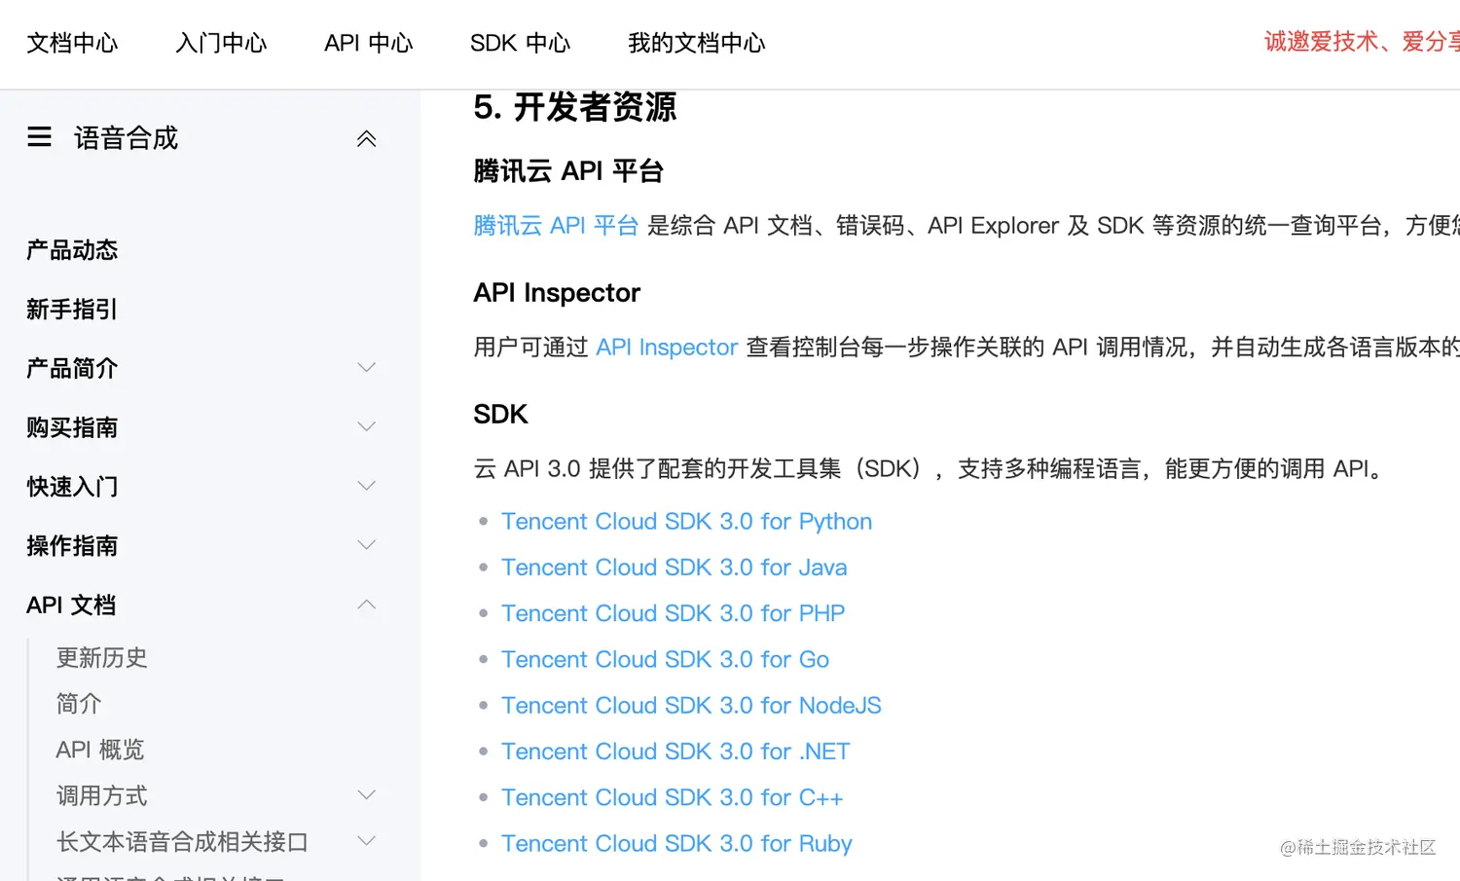Select the 调用方式 sidebar entry
This screenshot has height=881, width=1460.
[101, 796]
